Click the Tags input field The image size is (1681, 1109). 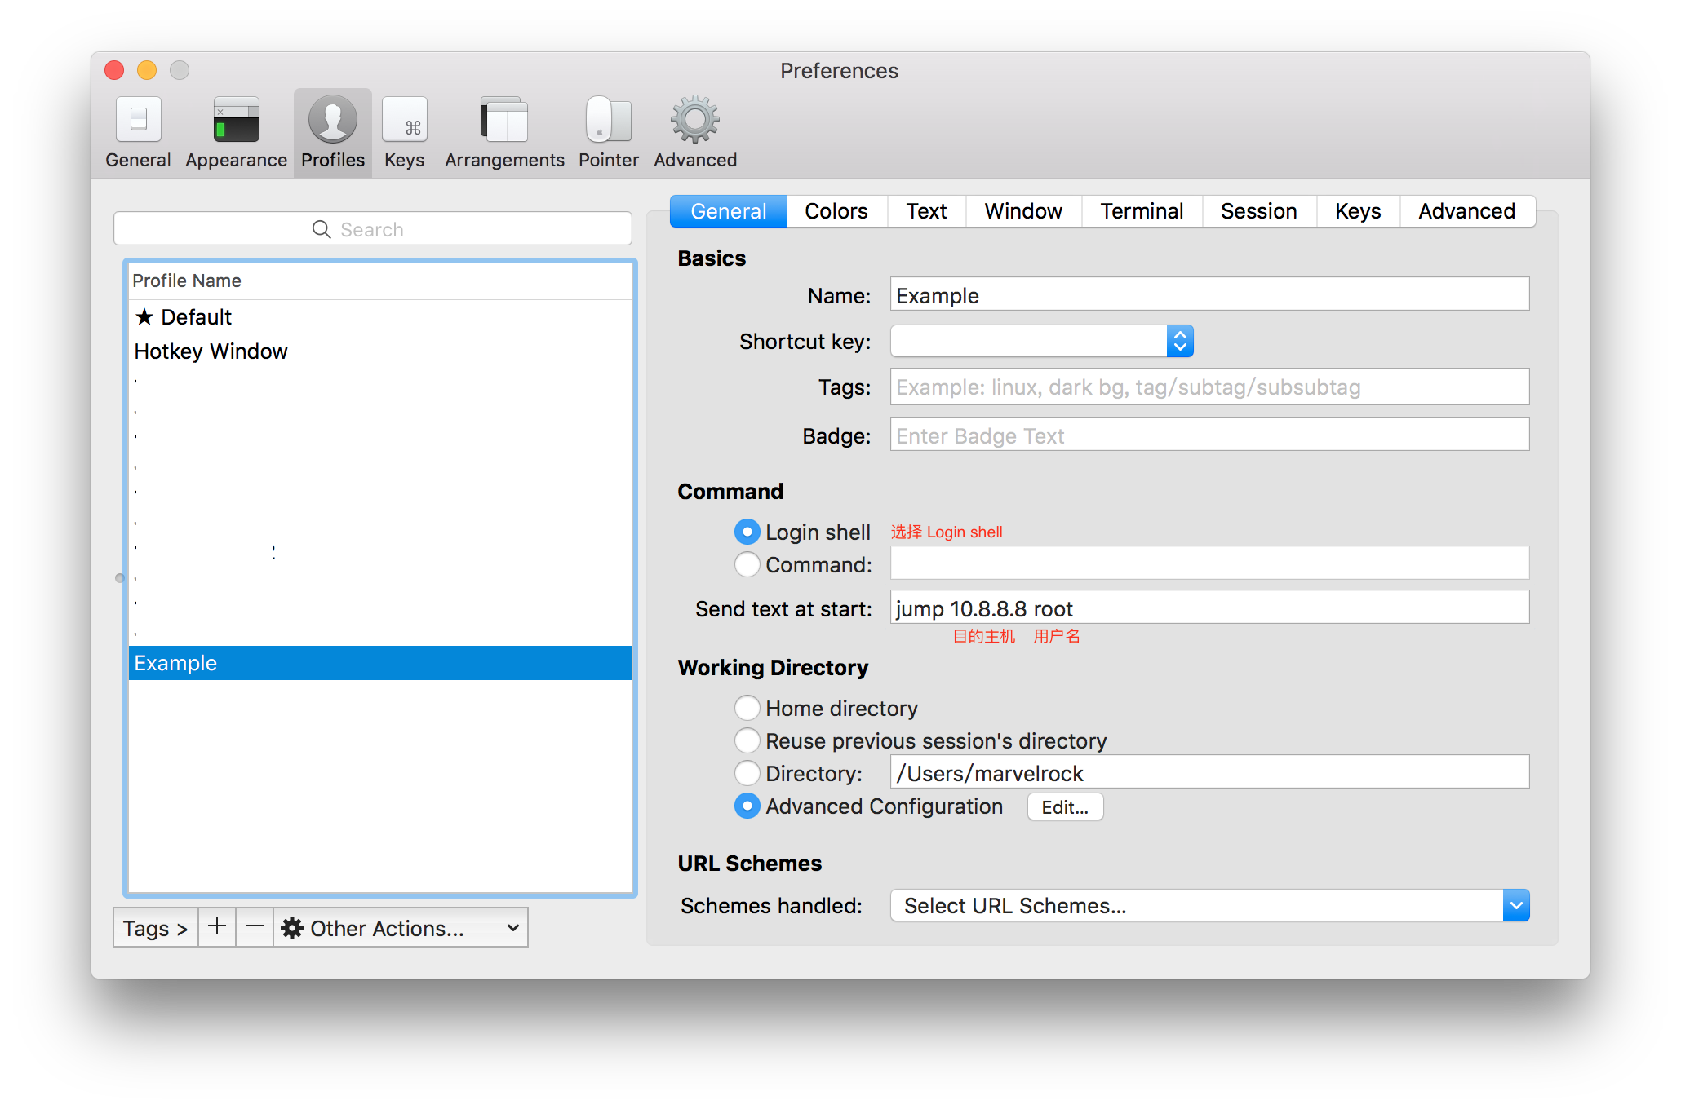point(1209,387)
